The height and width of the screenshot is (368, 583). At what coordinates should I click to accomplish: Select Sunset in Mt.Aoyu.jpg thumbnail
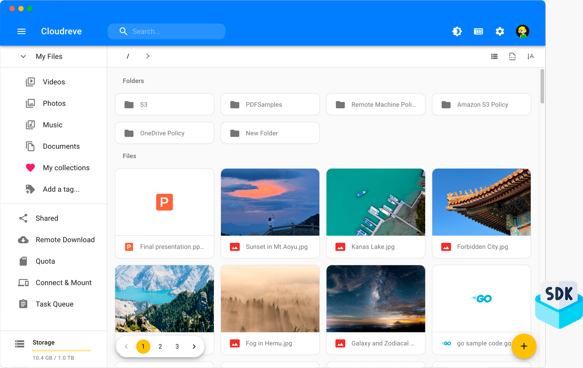click(x=270, y=202)
